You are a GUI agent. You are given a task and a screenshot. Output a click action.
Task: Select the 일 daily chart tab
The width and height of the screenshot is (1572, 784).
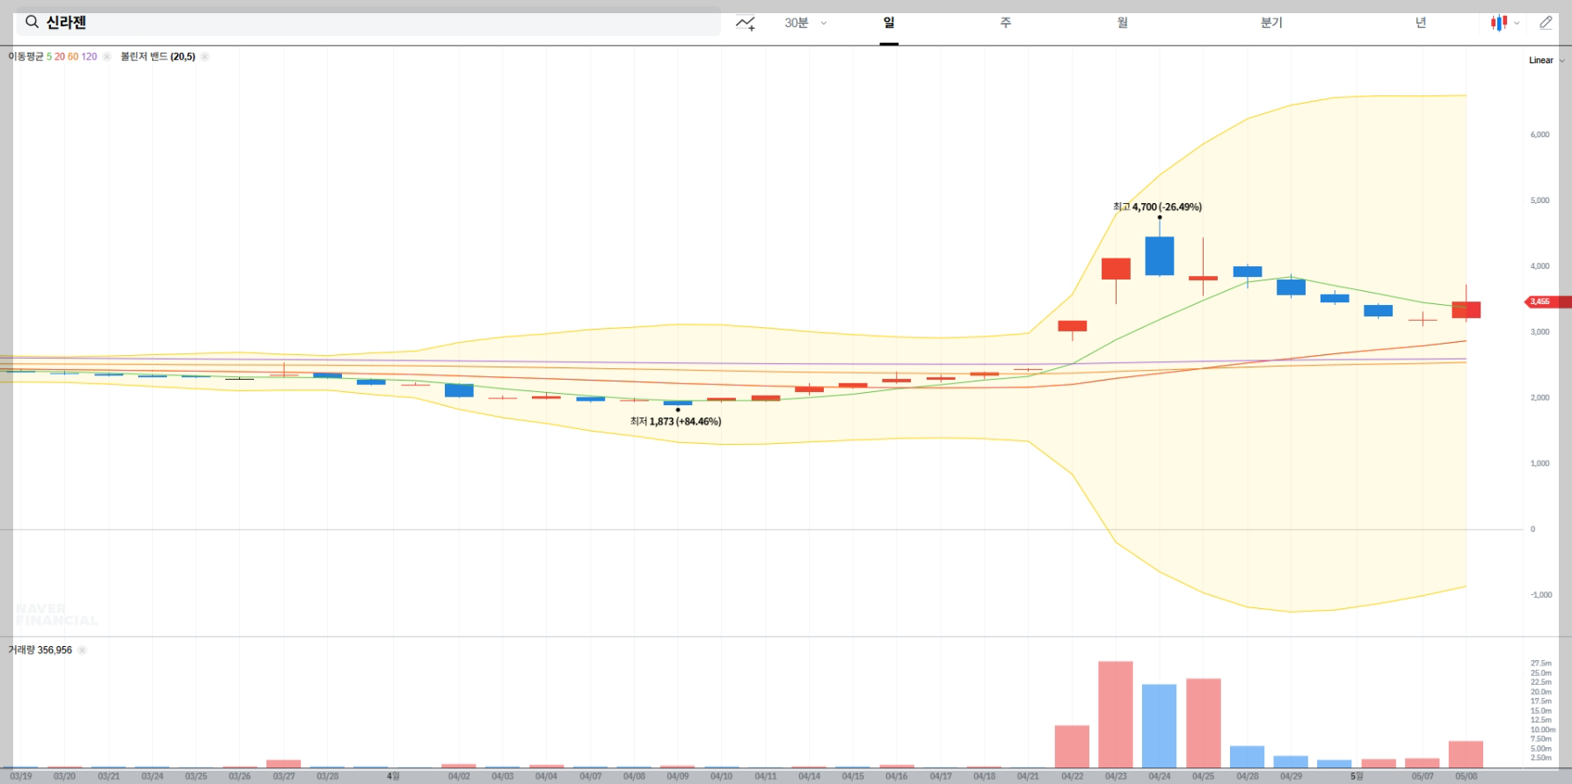point(889,23)
